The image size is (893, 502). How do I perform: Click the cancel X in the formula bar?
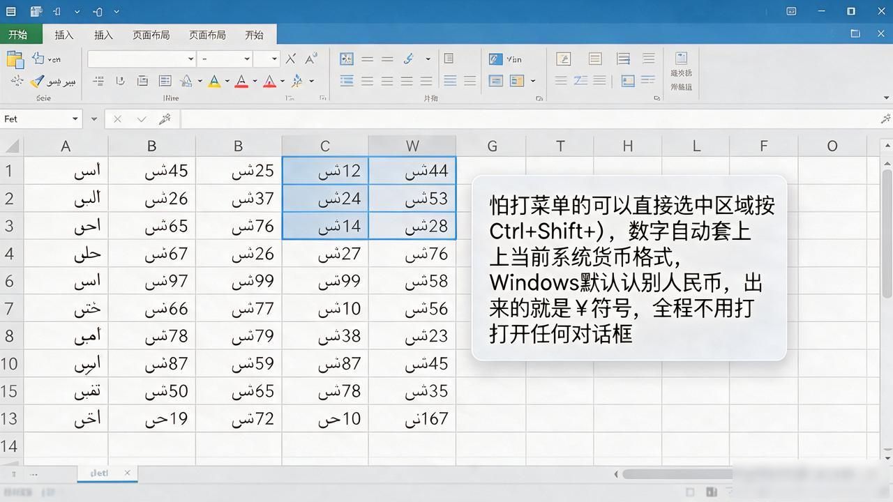click(x=117, y=119)
